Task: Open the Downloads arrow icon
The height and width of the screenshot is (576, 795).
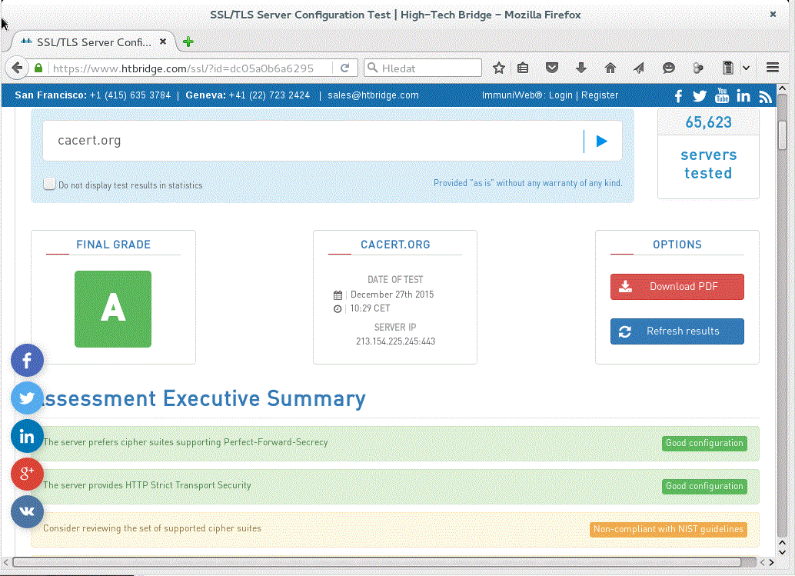Action: pyautogui.click(x=580, y=68)
